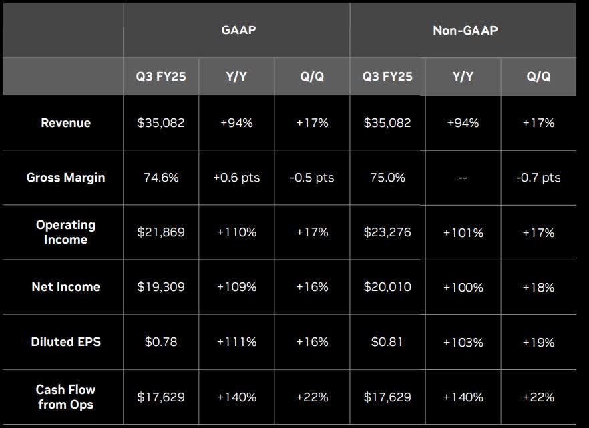Select Non-GAAP operating income $23,276 cell
589x428 pixels.
[387, 232]
